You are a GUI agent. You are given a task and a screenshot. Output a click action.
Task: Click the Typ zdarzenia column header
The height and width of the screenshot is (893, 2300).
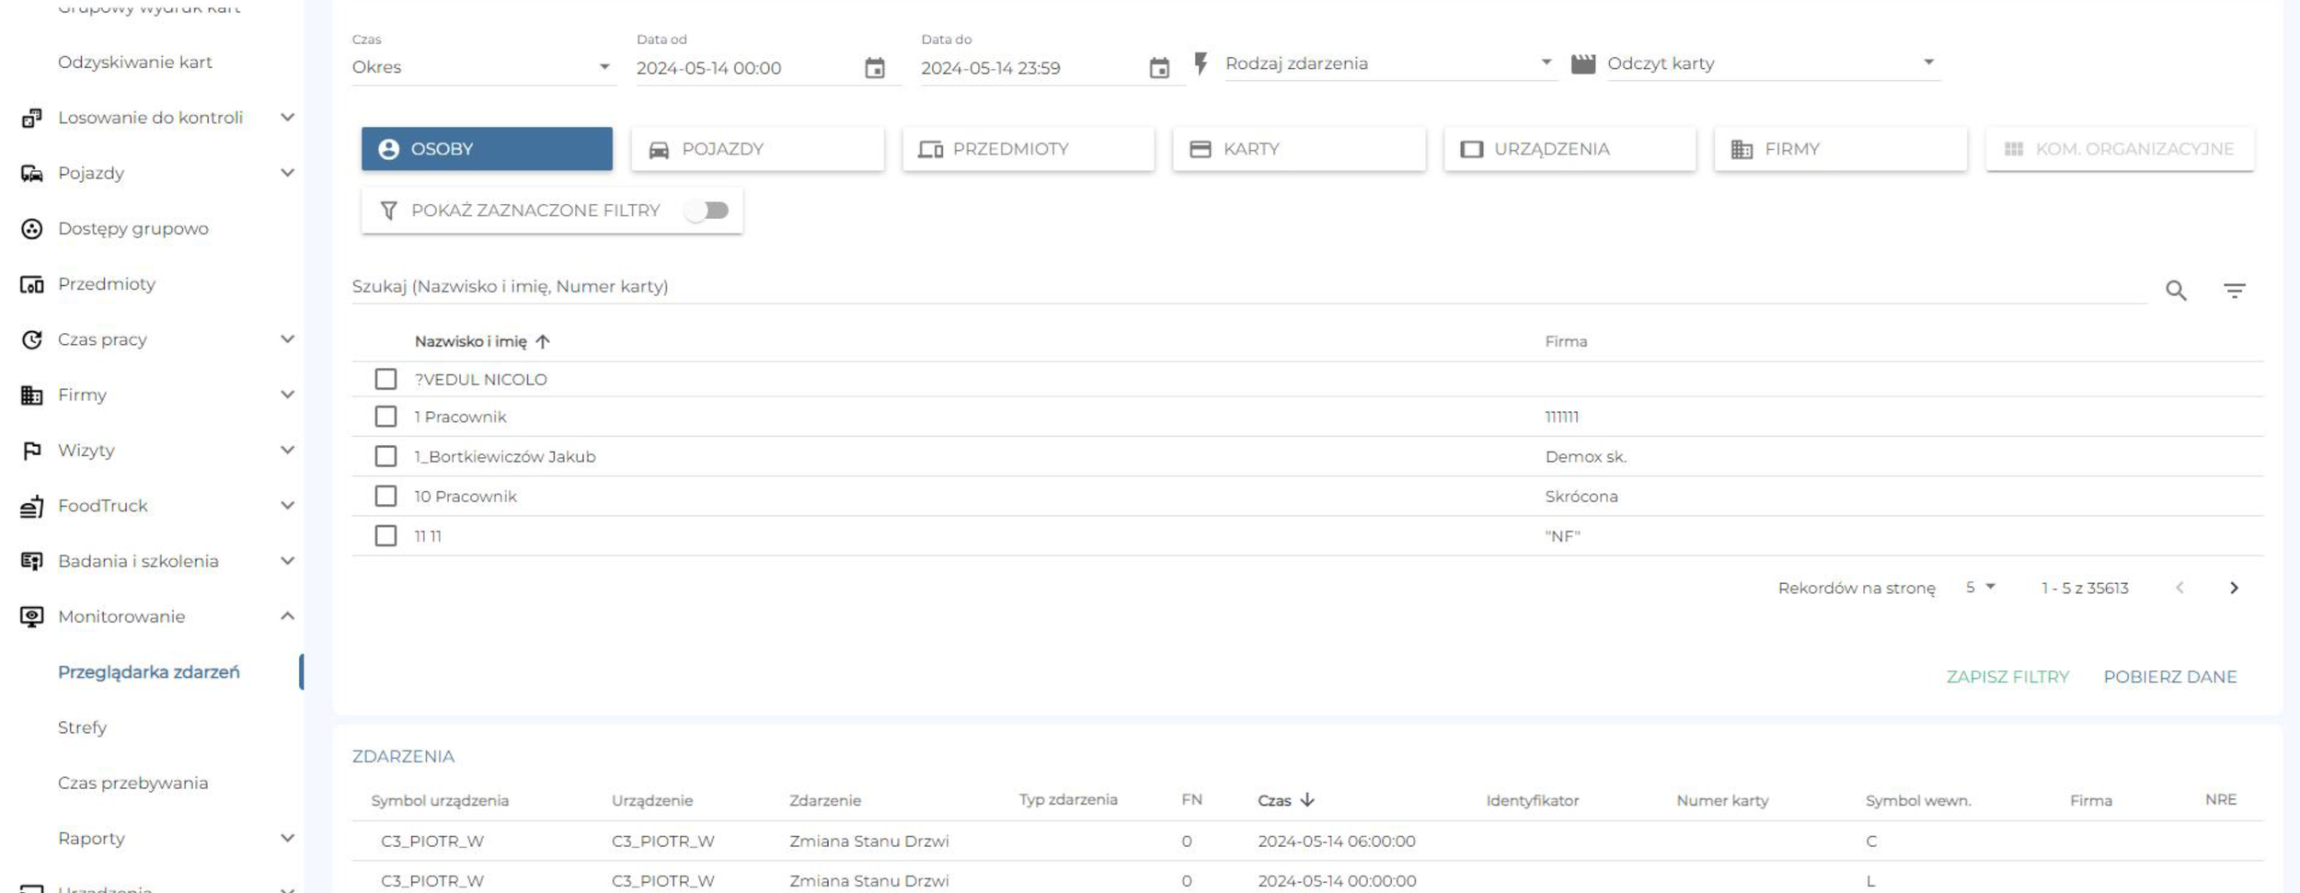1068,800
